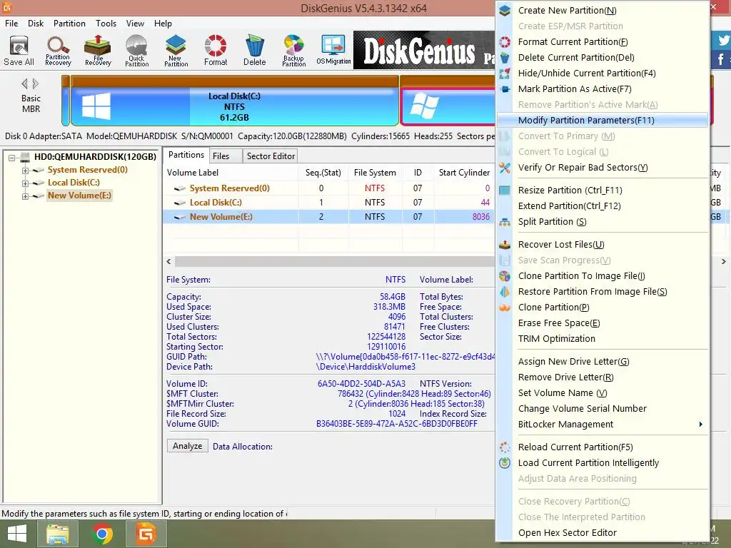Open the Tools menu
Viewport: 731px width, 548px height.
106,24
